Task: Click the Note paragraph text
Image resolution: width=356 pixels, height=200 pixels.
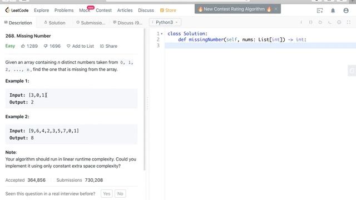Action: click(x=71, y=162)
